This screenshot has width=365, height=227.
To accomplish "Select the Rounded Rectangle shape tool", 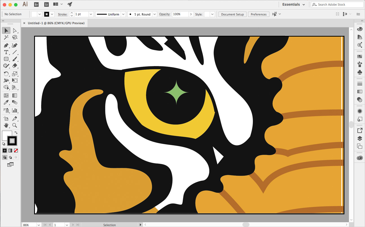I will point(6,59).
